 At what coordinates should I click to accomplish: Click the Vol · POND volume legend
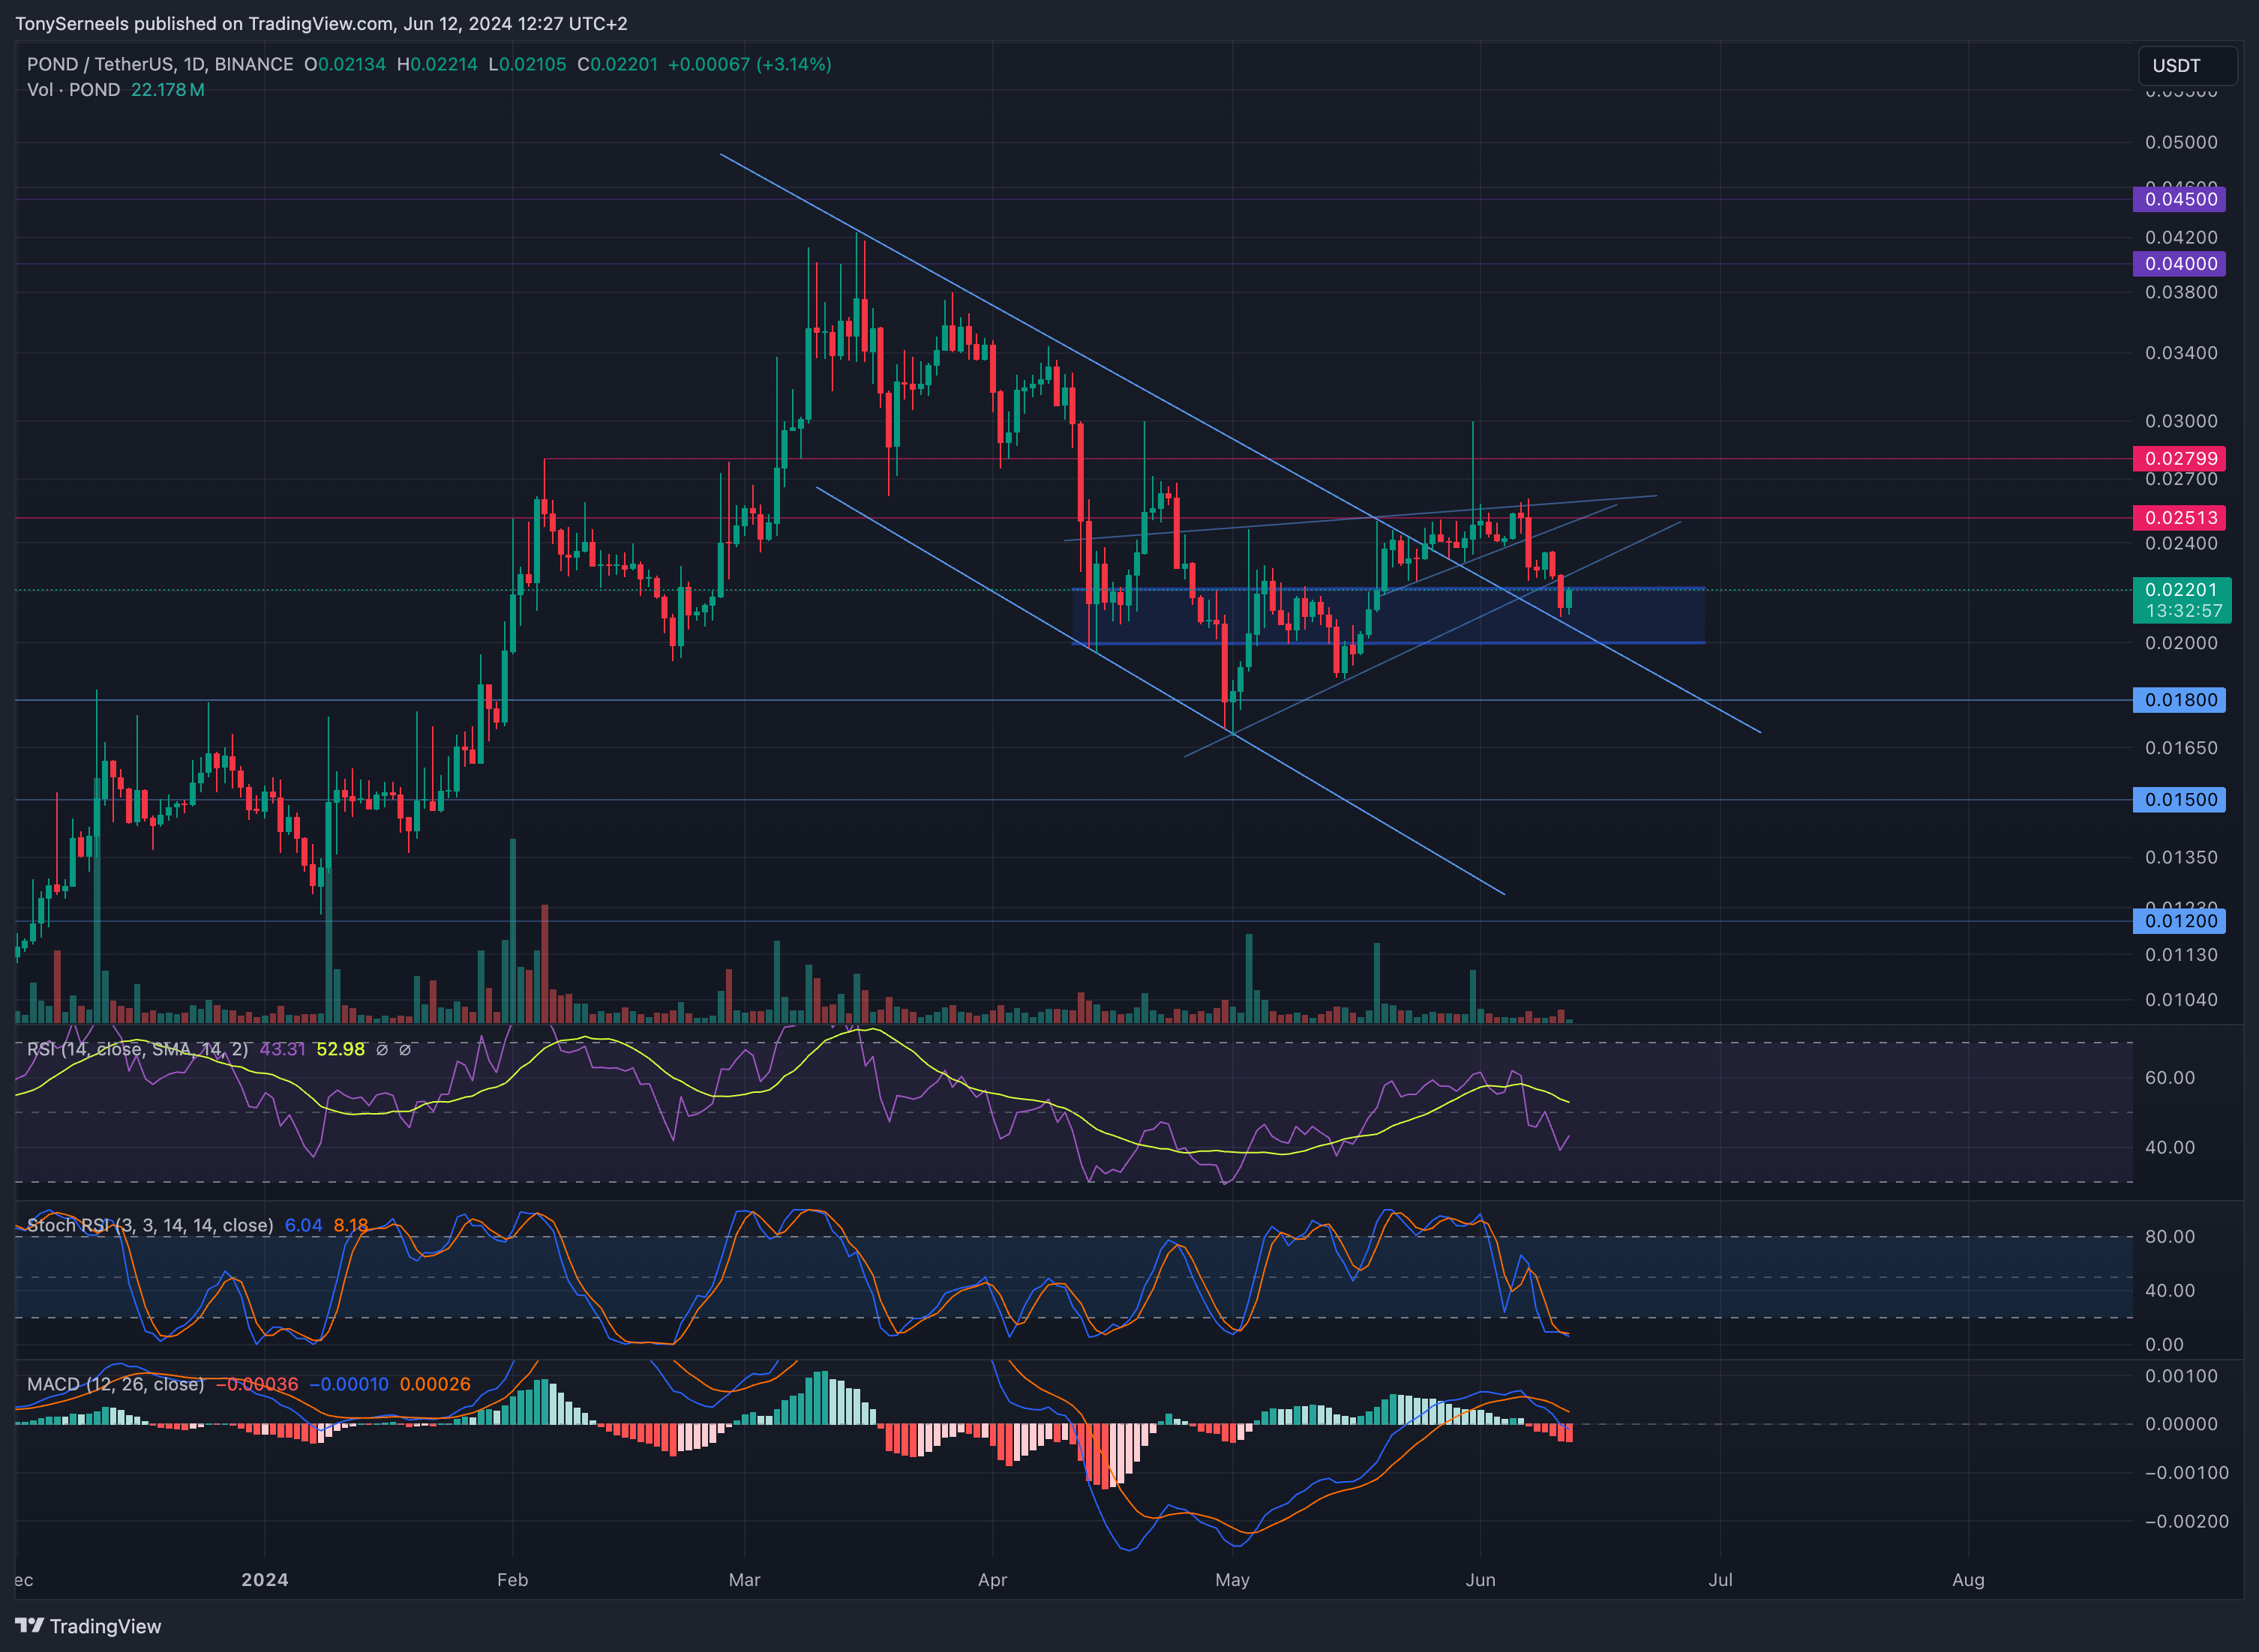73,90
